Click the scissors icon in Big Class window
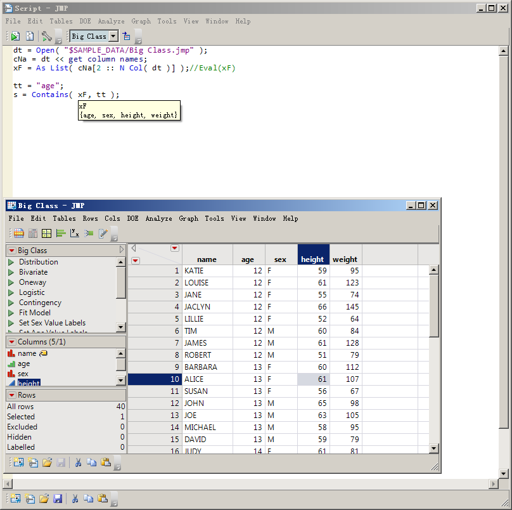The width and height of the screenshot is (512, 510). [x=78, y=462]
